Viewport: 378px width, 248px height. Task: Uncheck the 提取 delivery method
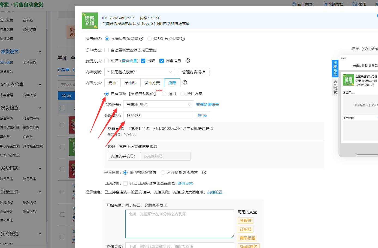pos(143,61)
